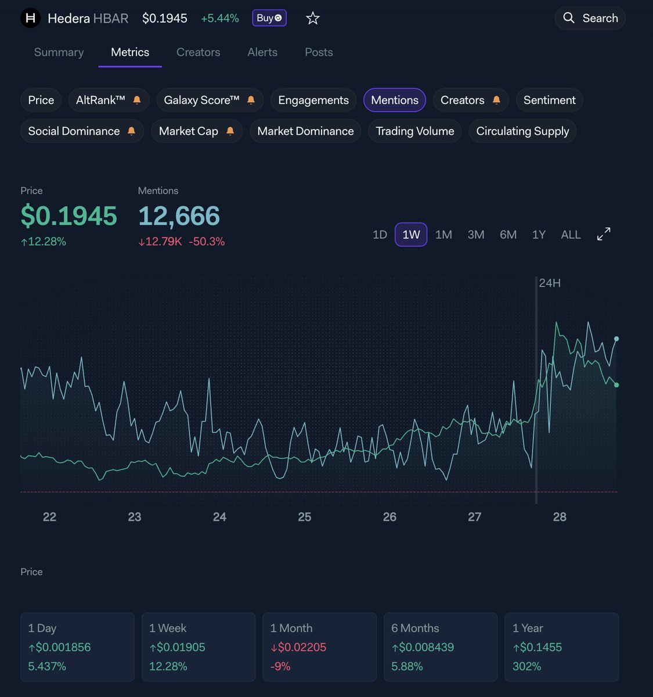Screen dimensions: 653x697
Task: Toggle the Mentions metric chip
Action: point(395,100)
